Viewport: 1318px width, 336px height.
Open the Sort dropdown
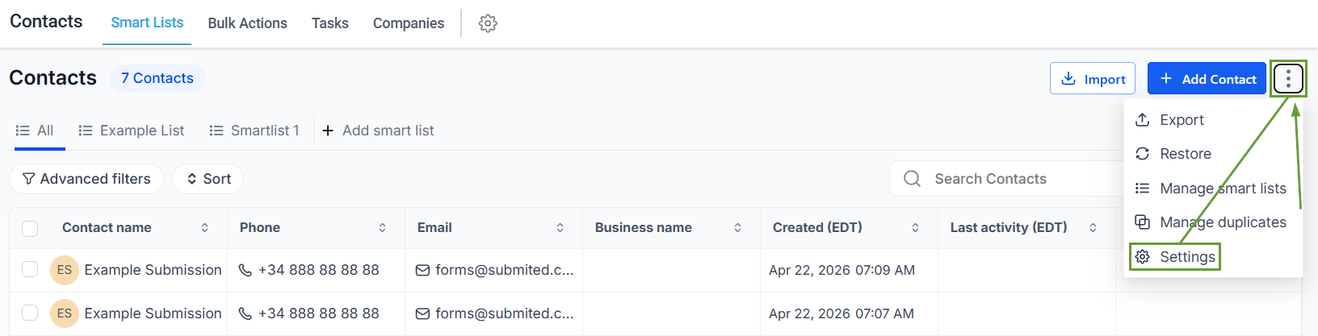[x=208, y=179]
